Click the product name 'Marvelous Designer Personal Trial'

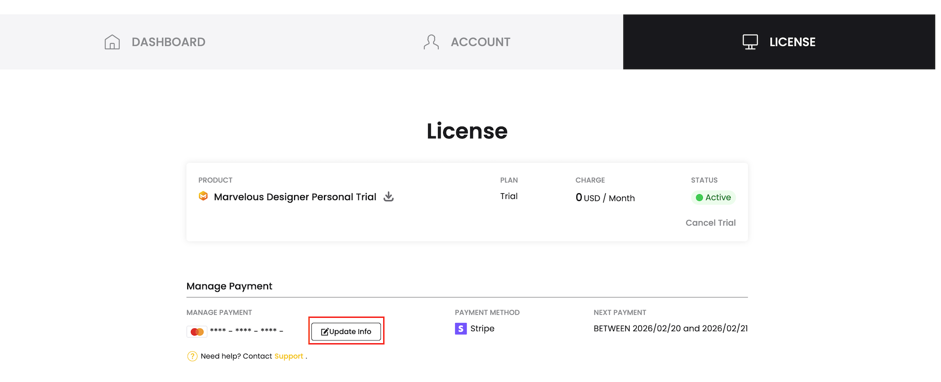click(x=295, y=197)
